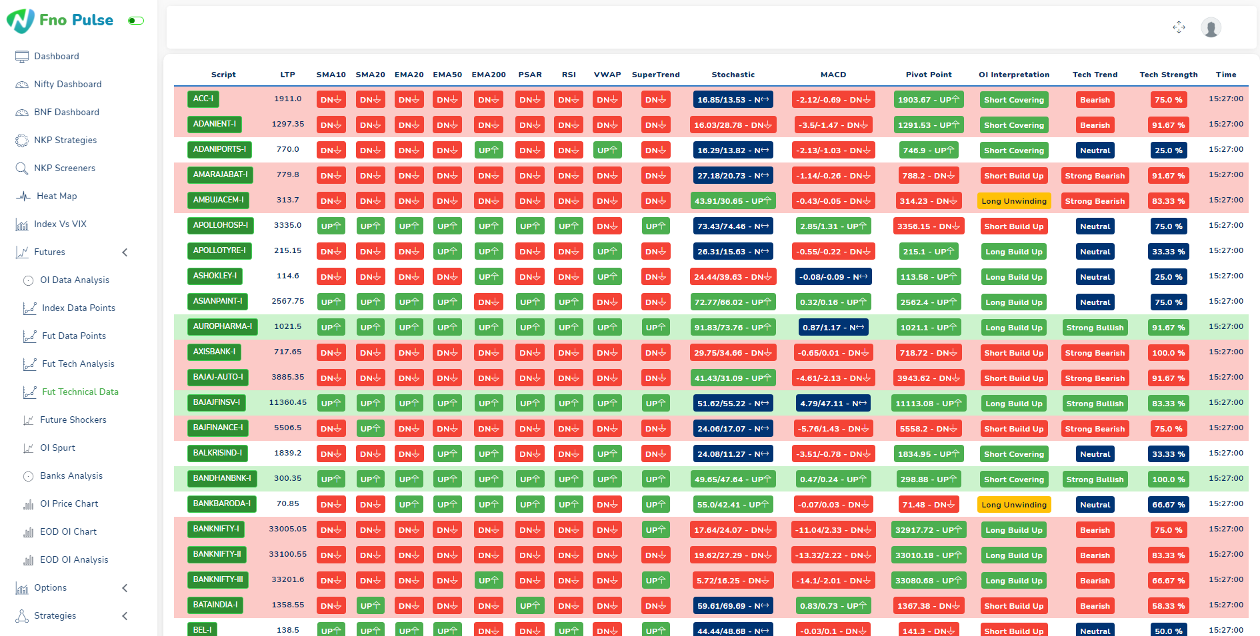Toggle the green switch beside Fno Pulse
1260x636 pixels.
136,21
